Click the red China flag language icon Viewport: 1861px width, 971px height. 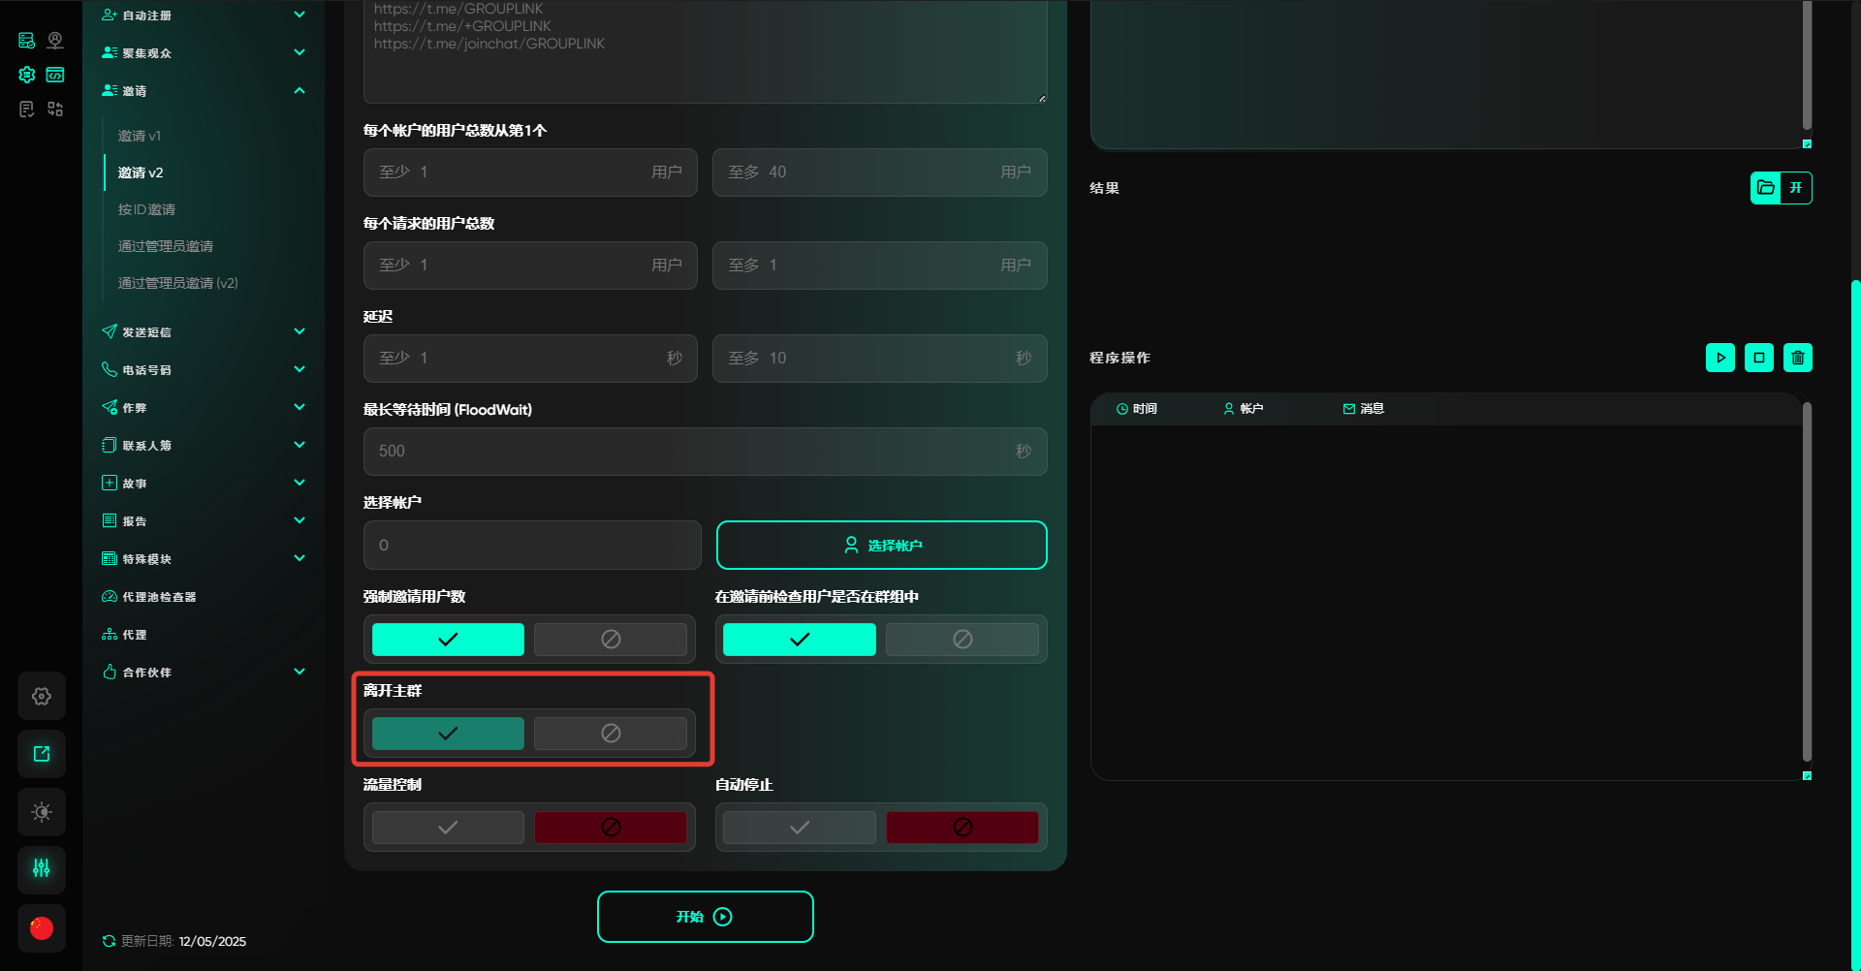click(x=42, y=928)
